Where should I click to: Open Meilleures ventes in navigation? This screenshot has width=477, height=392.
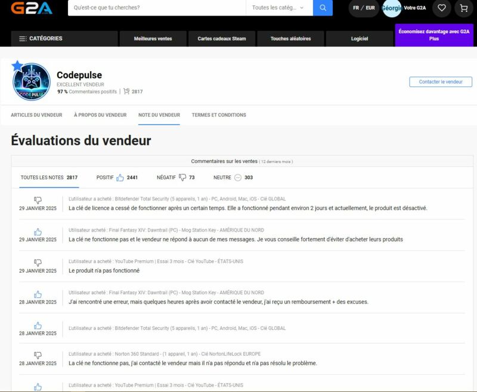[153, 39]
